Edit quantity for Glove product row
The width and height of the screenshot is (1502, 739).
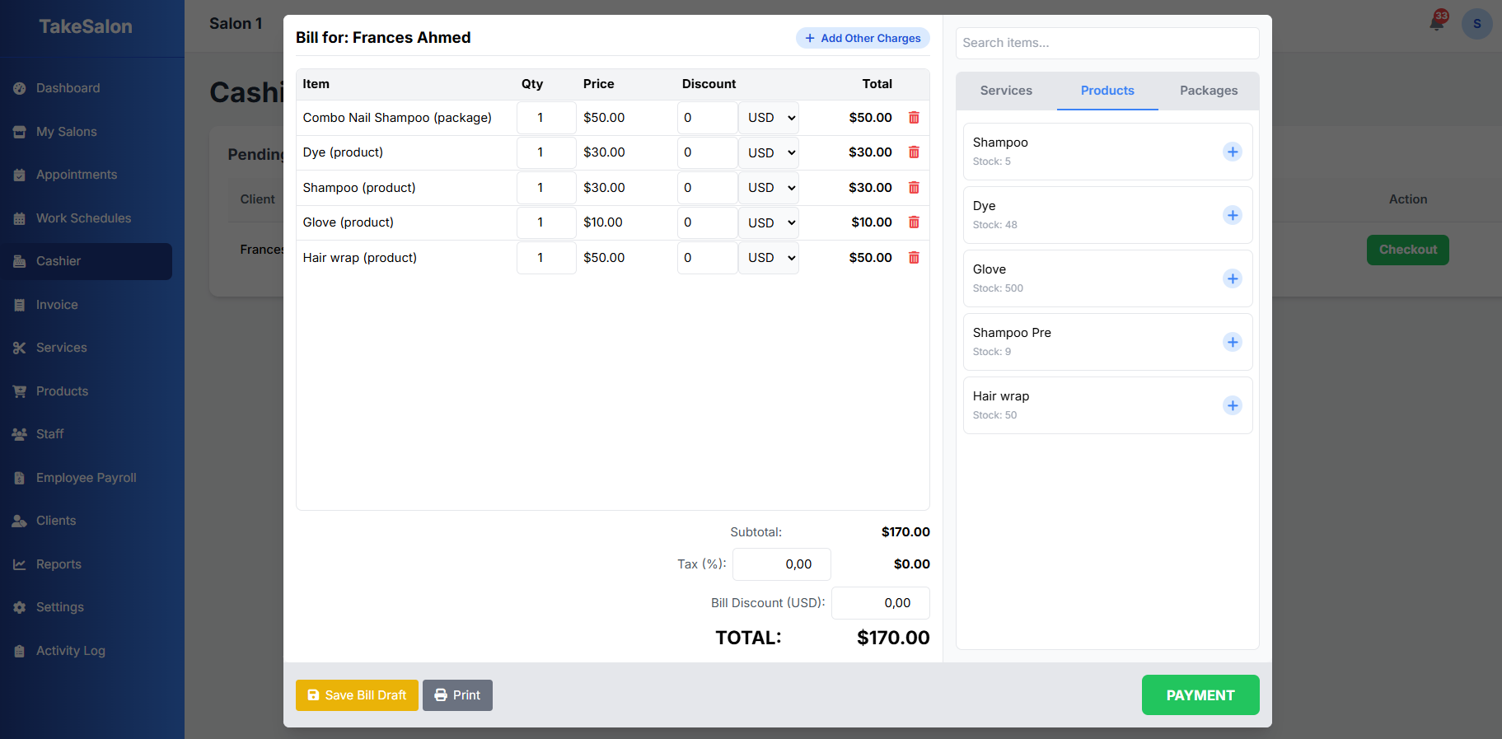546,222
